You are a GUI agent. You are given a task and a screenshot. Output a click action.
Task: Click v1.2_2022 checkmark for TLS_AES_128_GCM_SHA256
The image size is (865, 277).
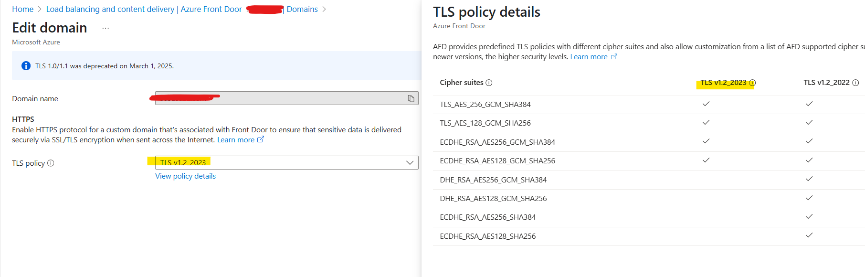(x=809, y=122)
